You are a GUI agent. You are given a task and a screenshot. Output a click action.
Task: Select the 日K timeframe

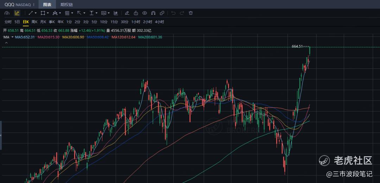(x=26, y=22)
